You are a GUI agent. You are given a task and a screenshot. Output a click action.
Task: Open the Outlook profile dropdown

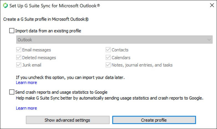pyautogui.click(x=114, y=40)
